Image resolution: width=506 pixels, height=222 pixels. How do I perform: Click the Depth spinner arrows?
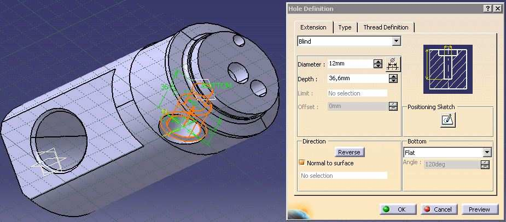click(x=393, y=78)
